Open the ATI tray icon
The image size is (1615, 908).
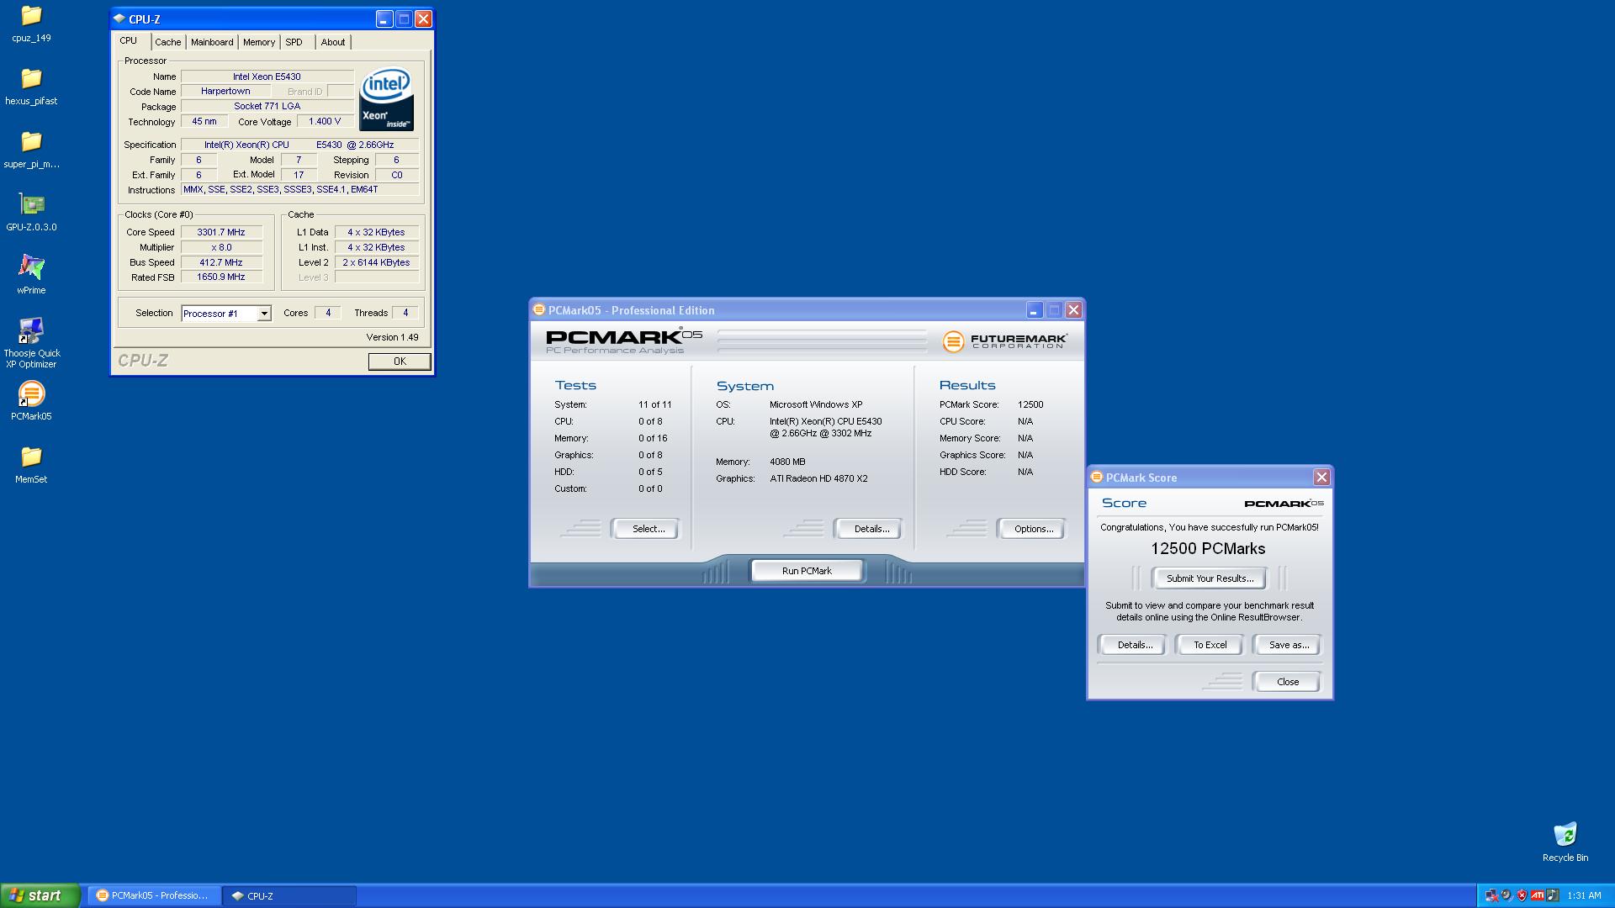(x=1538, y=895)
